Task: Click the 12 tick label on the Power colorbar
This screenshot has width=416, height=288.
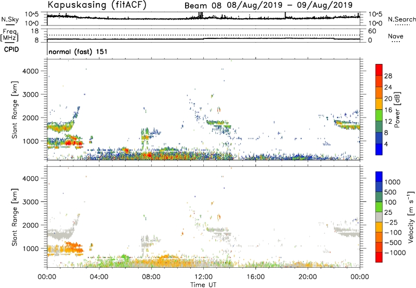Action: (388, 122)
